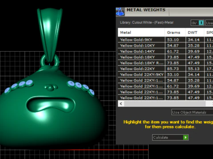Select the Yellow Gold:18KY row
Viewport: 213px width, 159px height.
click(x=166, y=57)
